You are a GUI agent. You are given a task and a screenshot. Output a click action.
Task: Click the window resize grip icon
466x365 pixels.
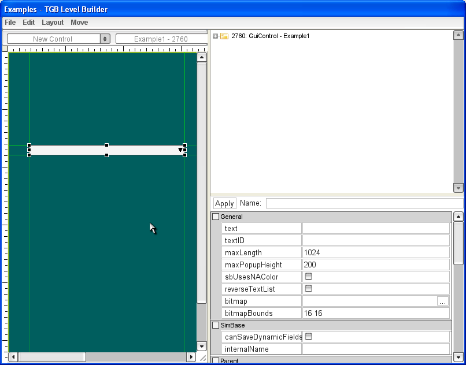click(203, 358)
